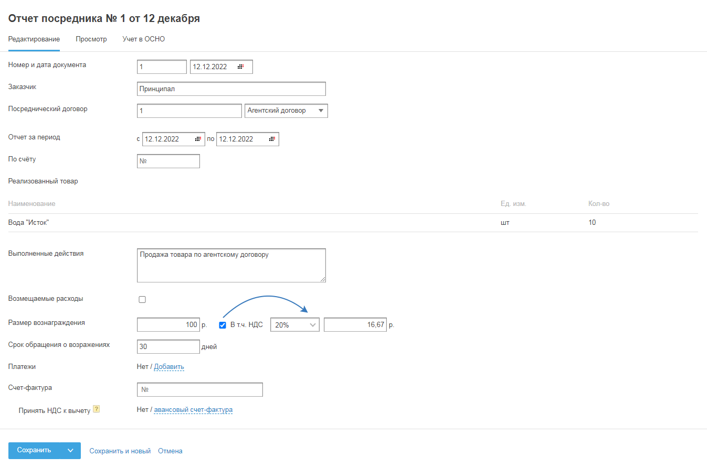Click the Сохранить button
Viewport: 707px width, 468px height.
pyautogui.click(x=34, y=451)
